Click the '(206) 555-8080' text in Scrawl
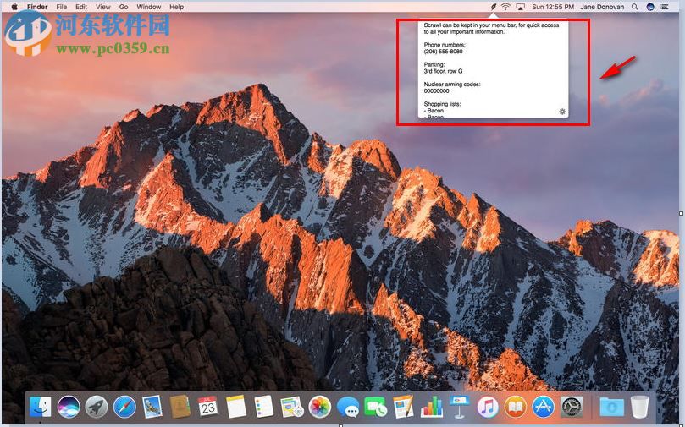Image resolution: width=685 pixels, height=427 pixels. pyautogui.click(x=443, y=51)
